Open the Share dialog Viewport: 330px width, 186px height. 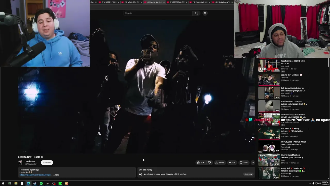pos(220,163)
